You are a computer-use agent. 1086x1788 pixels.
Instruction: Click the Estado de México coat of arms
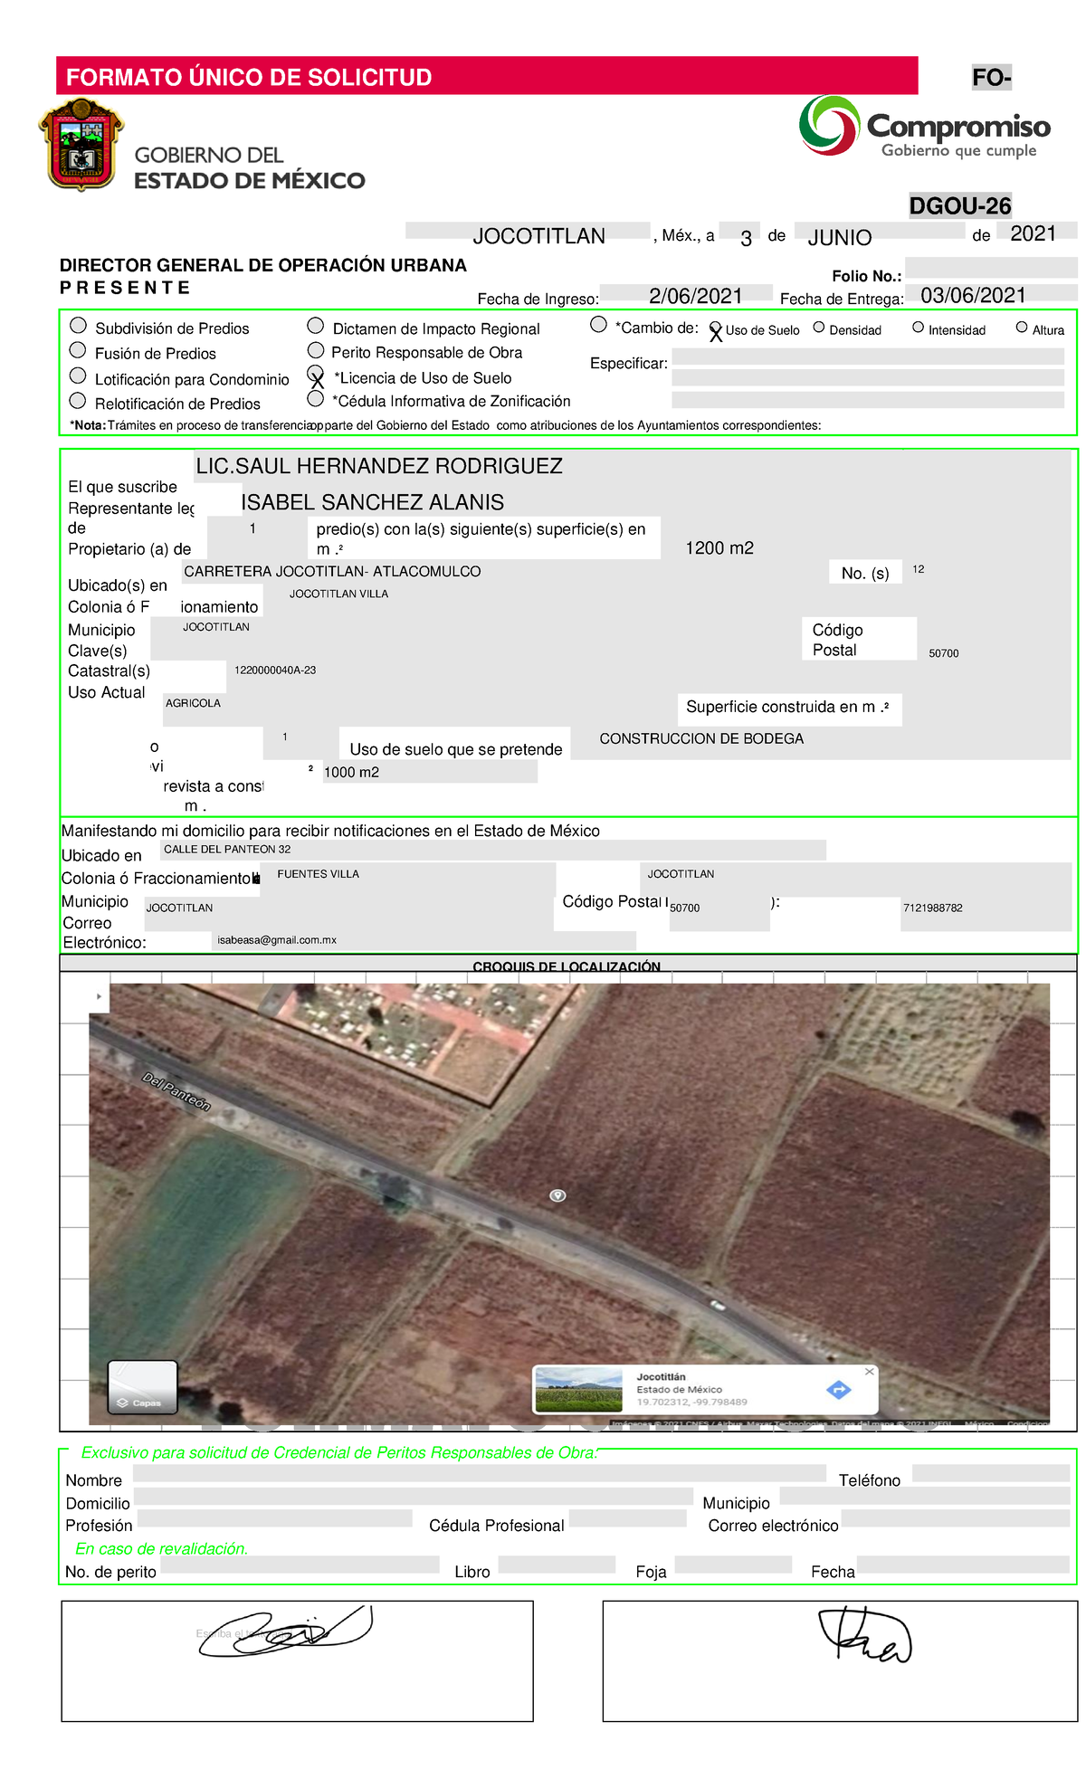(x=81, y=146)
